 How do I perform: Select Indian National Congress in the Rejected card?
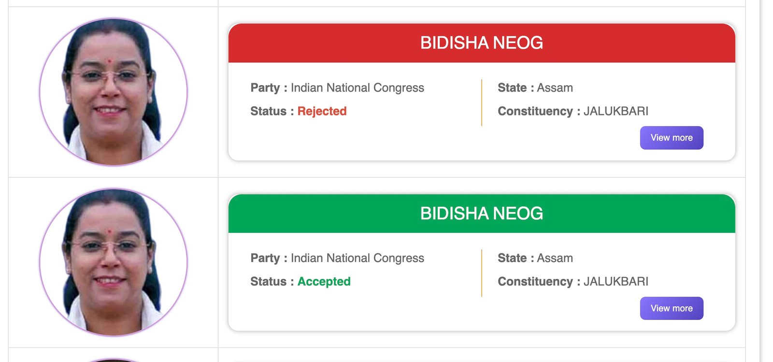(x=357, y=88)
